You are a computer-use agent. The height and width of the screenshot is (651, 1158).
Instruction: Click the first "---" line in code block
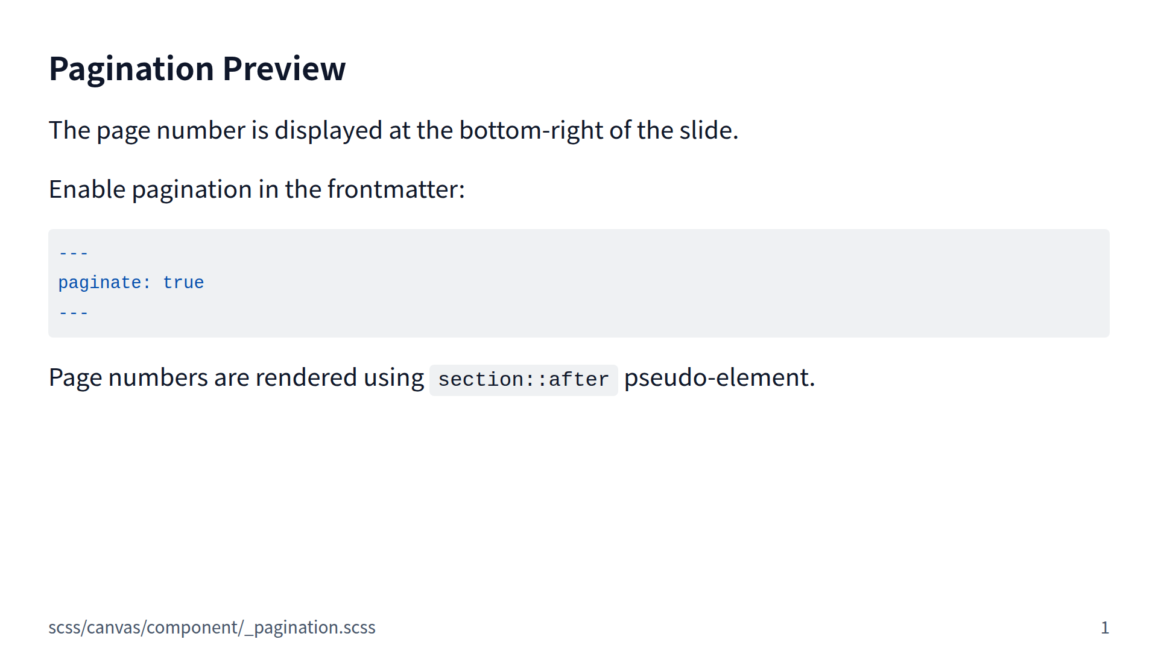pyautogui.click(x=74, y=253)
